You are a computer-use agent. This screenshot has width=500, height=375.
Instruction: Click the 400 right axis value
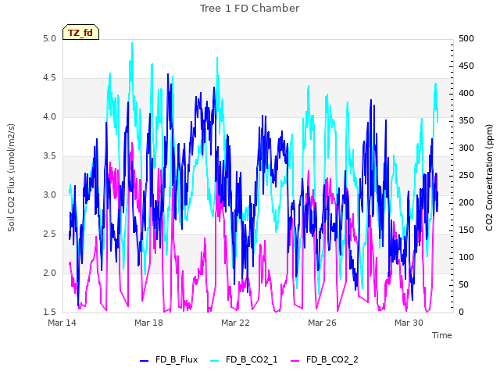(x=466, y=94)
